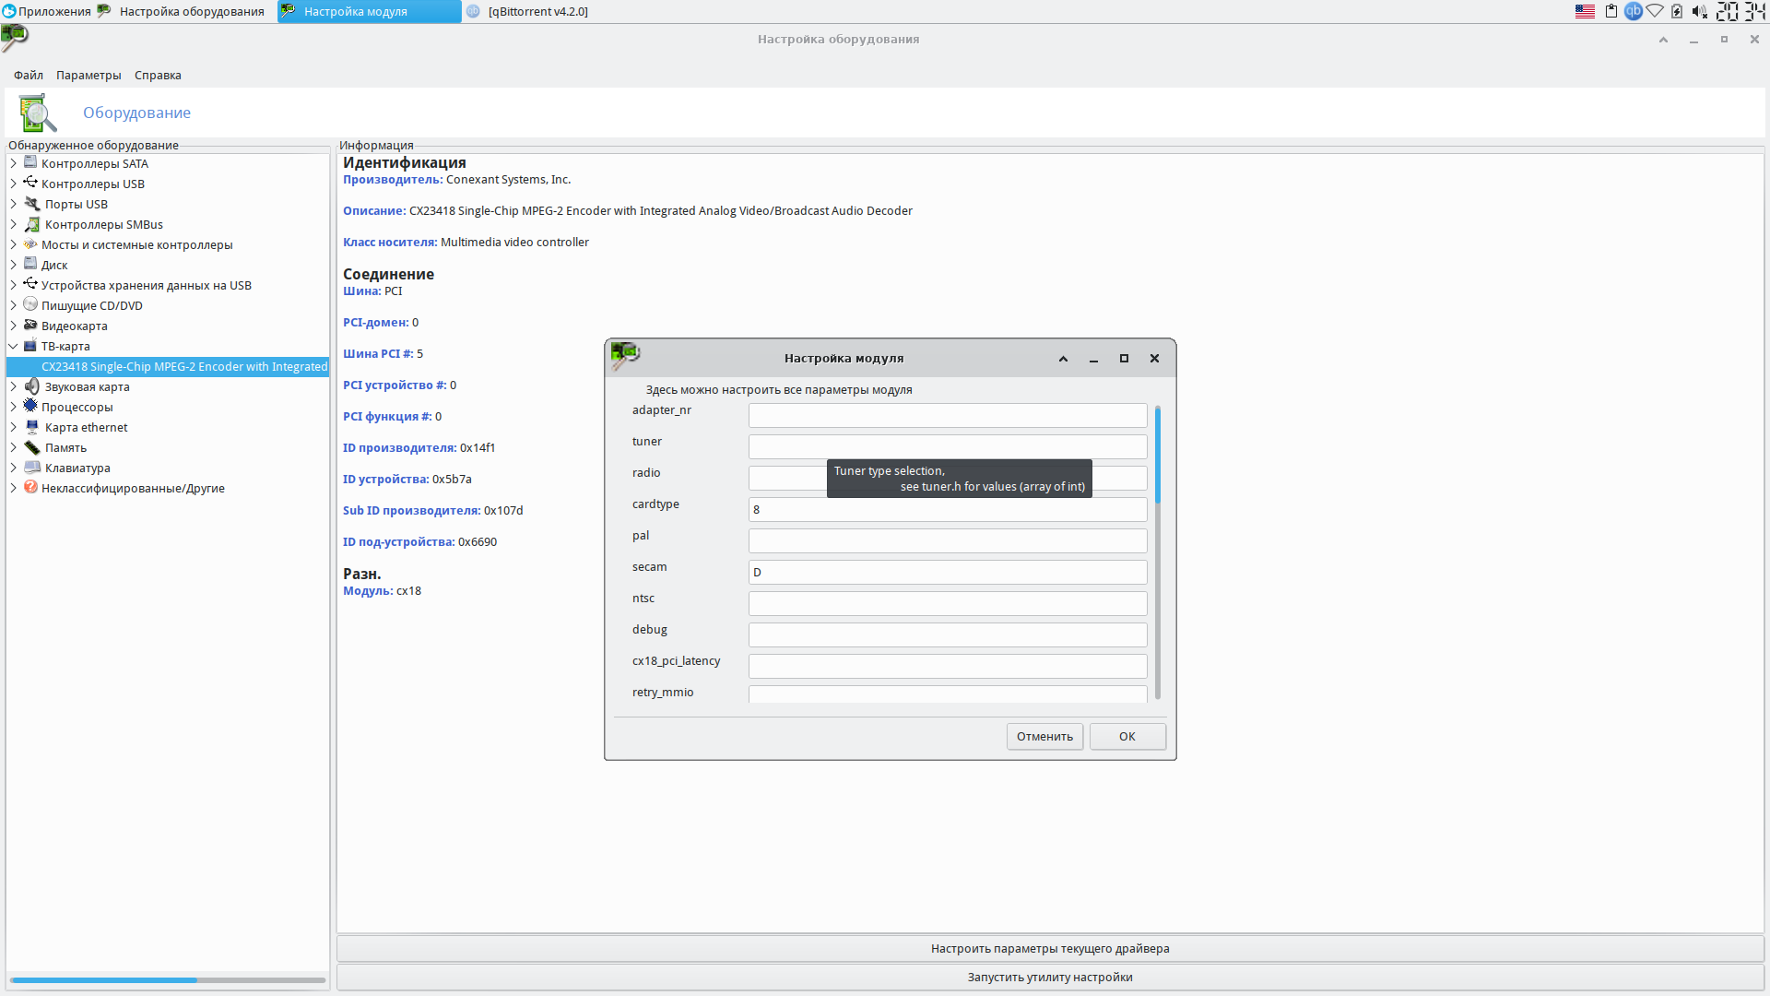Click the Keyboard (Клавиатура) device icon
The image size is (1770, 996).
point(32,468)
